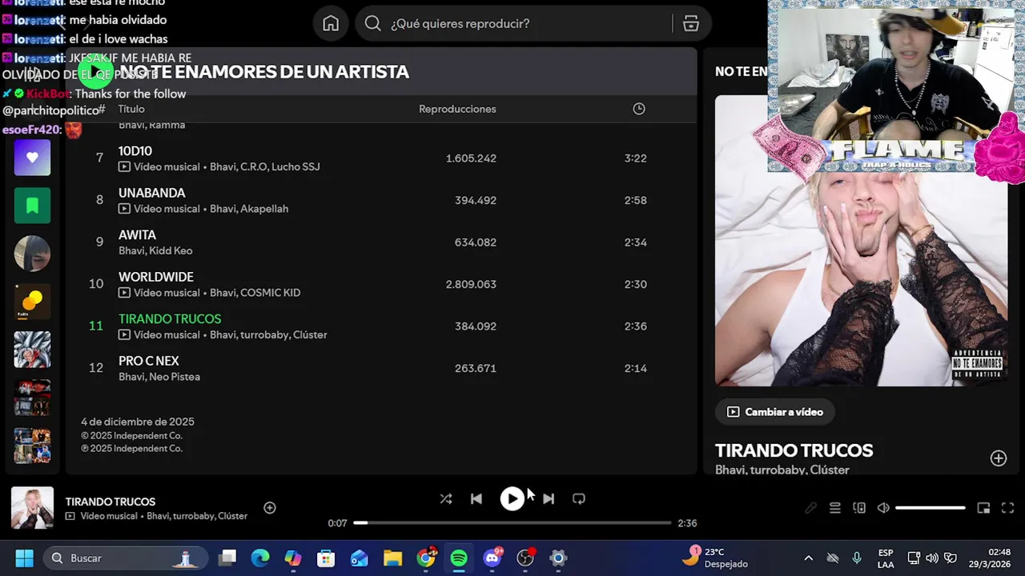This screenshot has height=576, width=1025.
Task: Open turrobaby link in track 11 row
Action: click(264, 334)
